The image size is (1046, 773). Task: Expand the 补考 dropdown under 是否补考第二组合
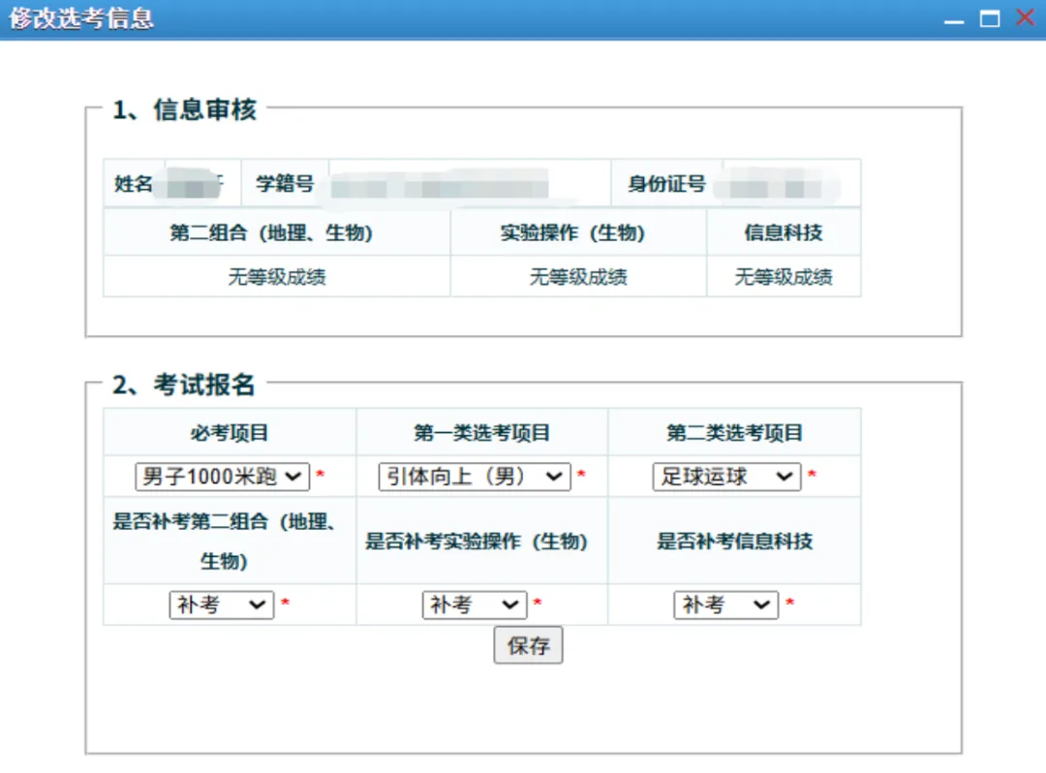(222, 604)
